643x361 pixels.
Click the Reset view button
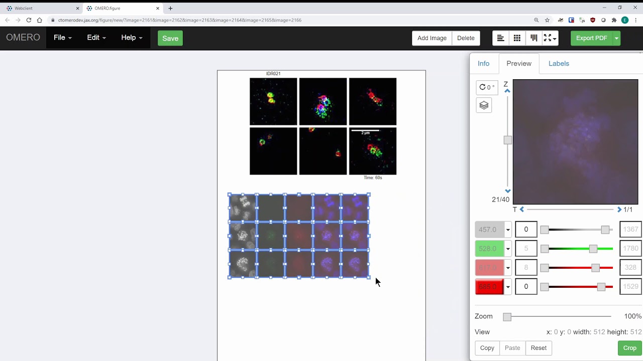[539, 348]
